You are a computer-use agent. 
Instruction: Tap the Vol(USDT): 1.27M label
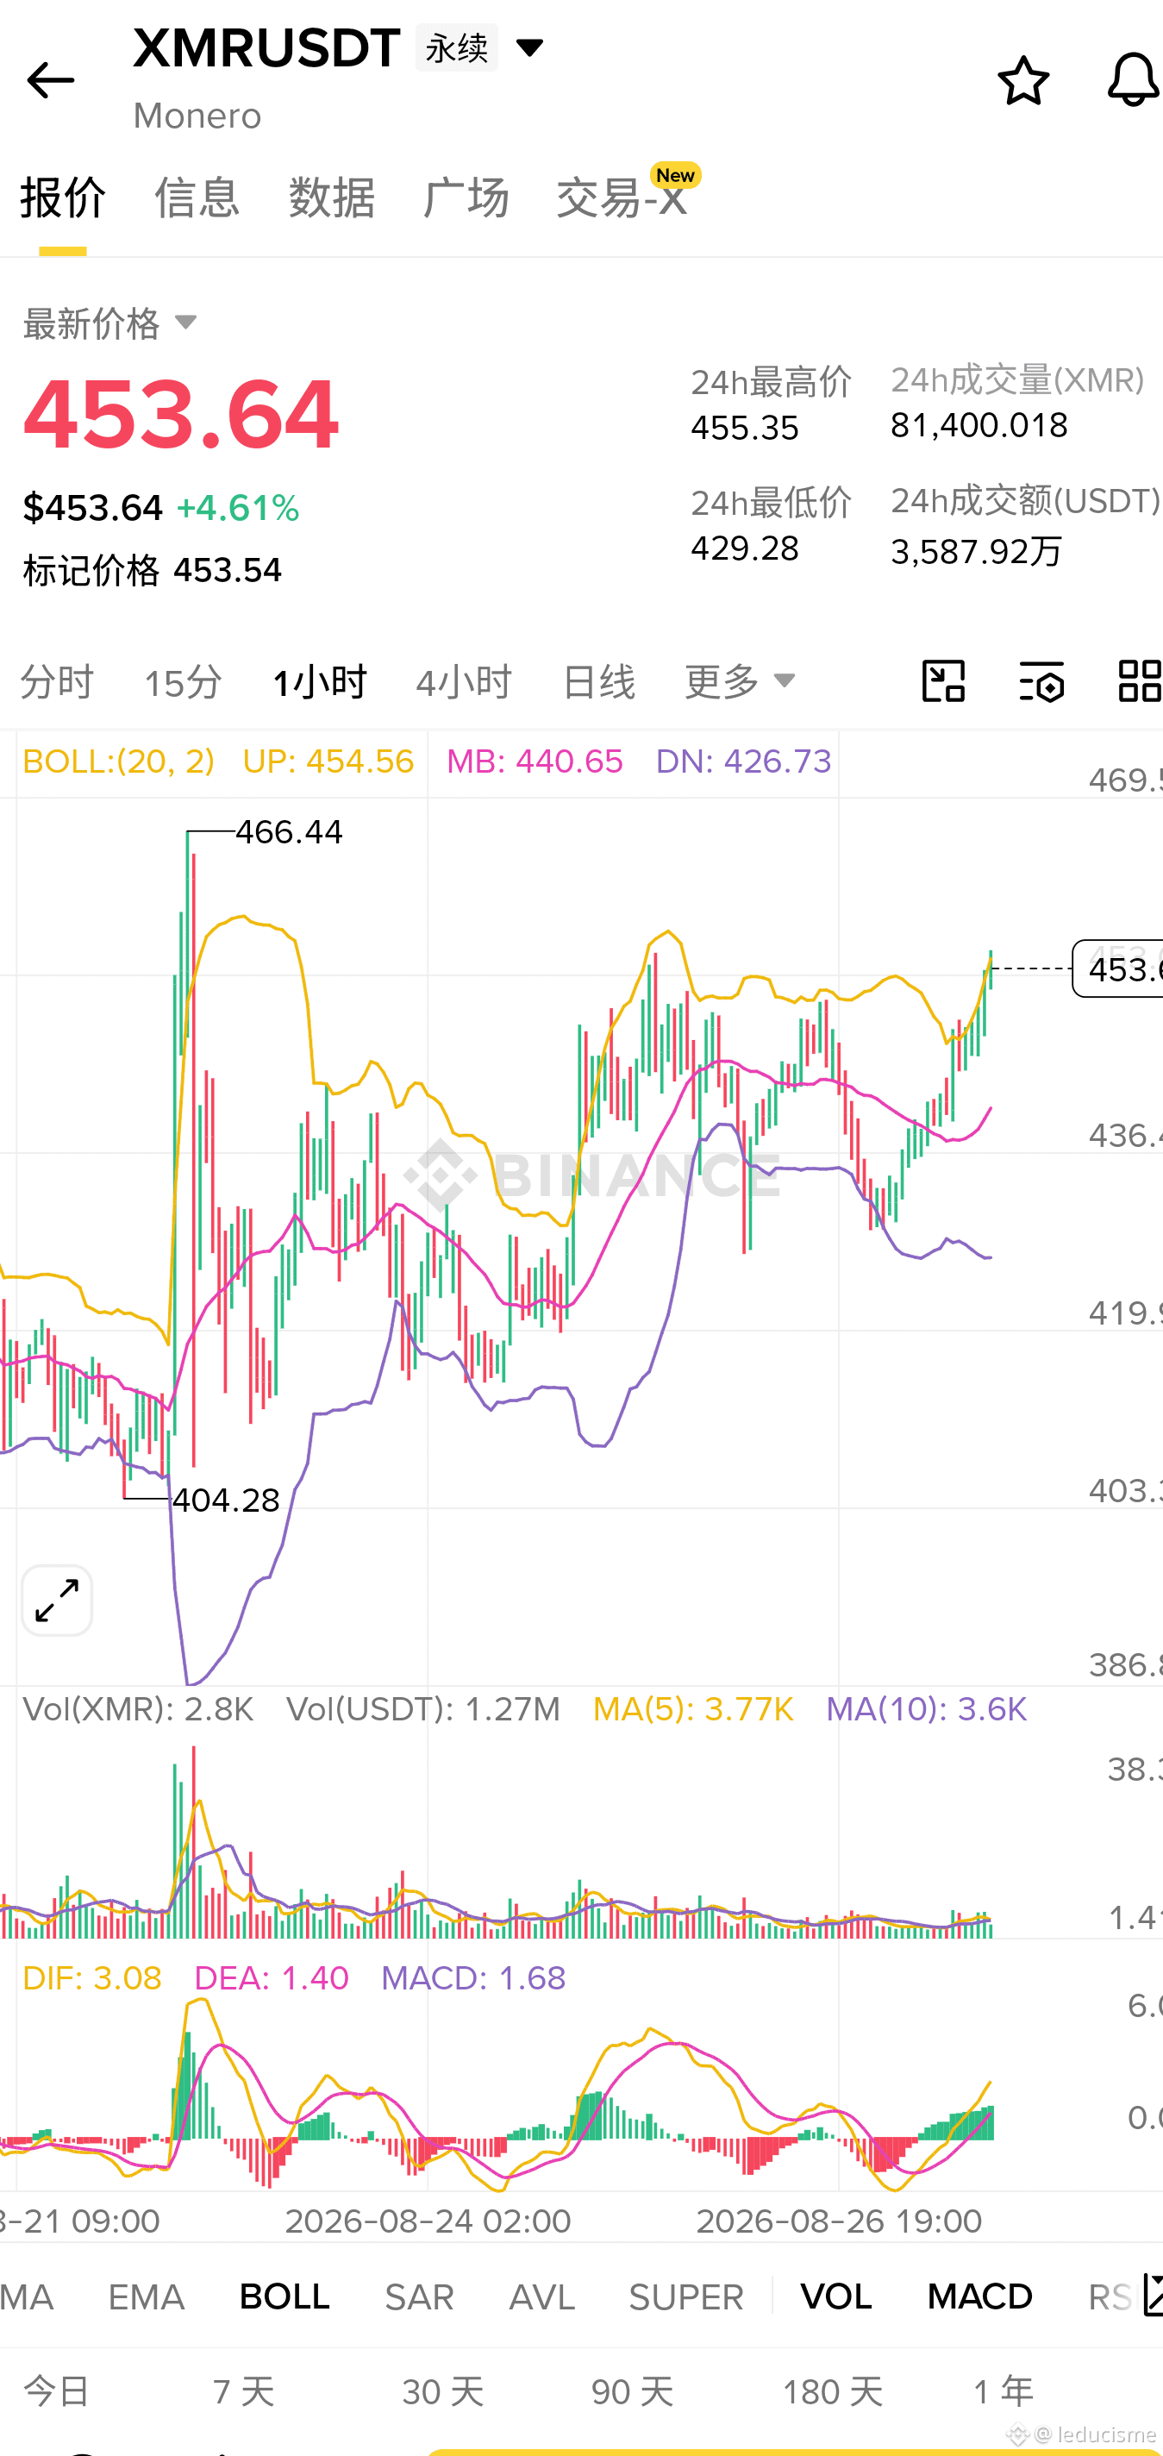point(423,1709)
